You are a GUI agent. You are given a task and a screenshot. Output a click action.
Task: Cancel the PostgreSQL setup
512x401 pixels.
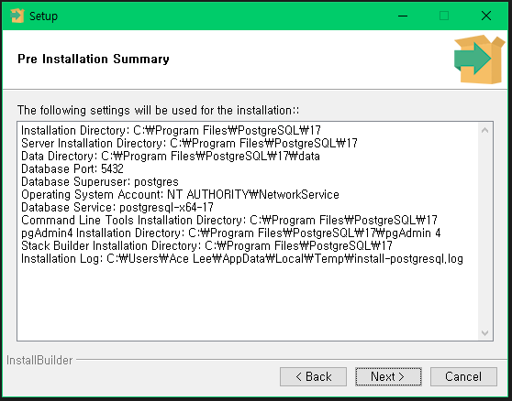[x=463, y=377]
